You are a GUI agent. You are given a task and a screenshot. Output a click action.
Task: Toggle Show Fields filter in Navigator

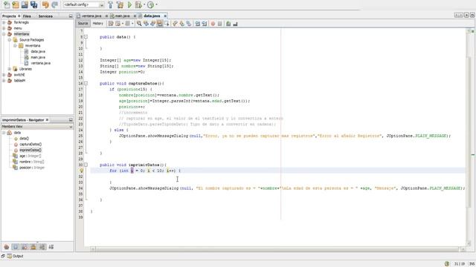click(x=16, y=247)
